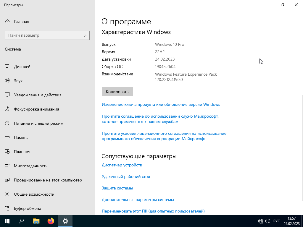Open Microsoft services agreement link
This screenshot has height=227, width=303.
[160, 119]
